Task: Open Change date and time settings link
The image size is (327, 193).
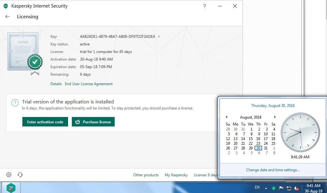Action: [x=273, y=170]
